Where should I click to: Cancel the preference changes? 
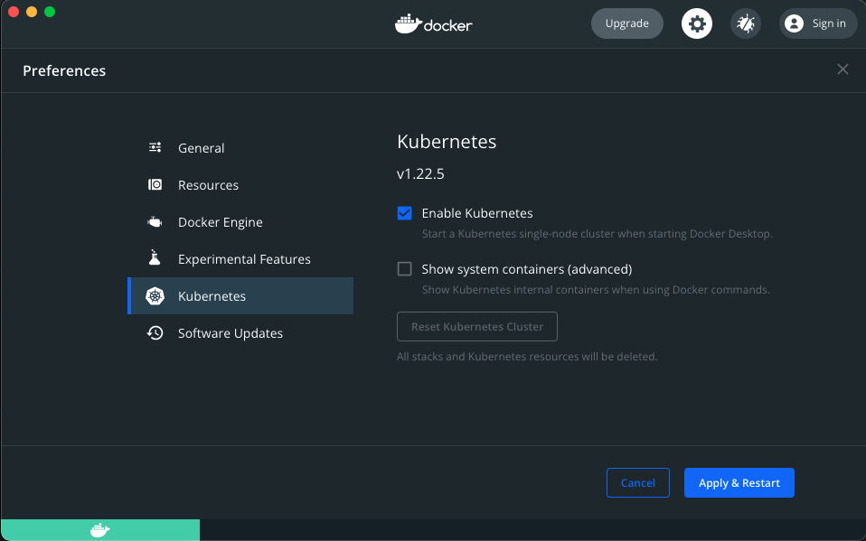click(x=638, y=483)
